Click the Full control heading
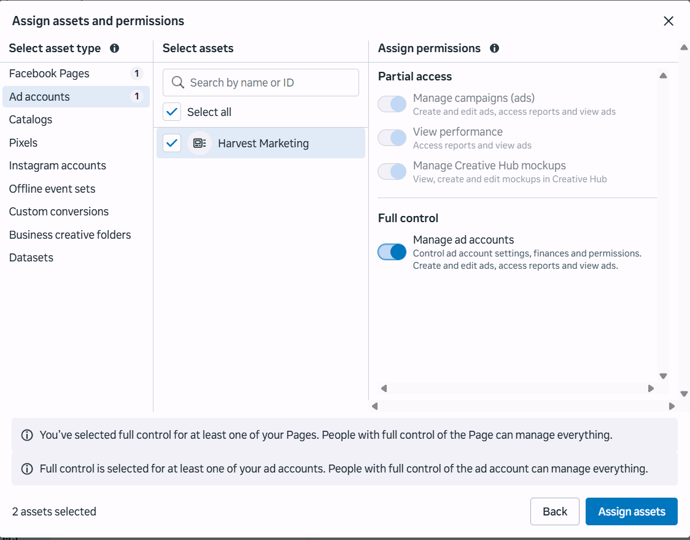The image size is (690, 540). pyautogui.click(x=408, y=218)
